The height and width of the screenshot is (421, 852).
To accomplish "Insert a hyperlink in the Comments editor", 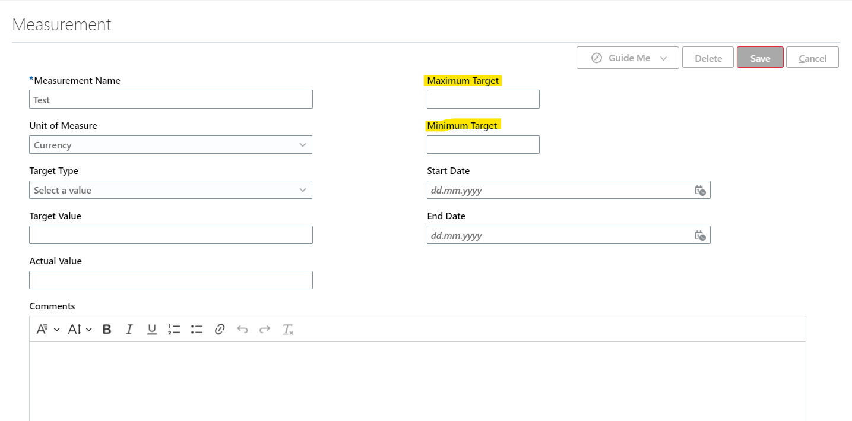I will coord(219,329).
